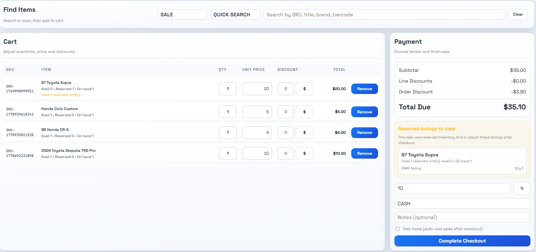Toggle order discount percent type
Image resolution: width=536 pixels, height=252 pixels.
coord(522,188)
